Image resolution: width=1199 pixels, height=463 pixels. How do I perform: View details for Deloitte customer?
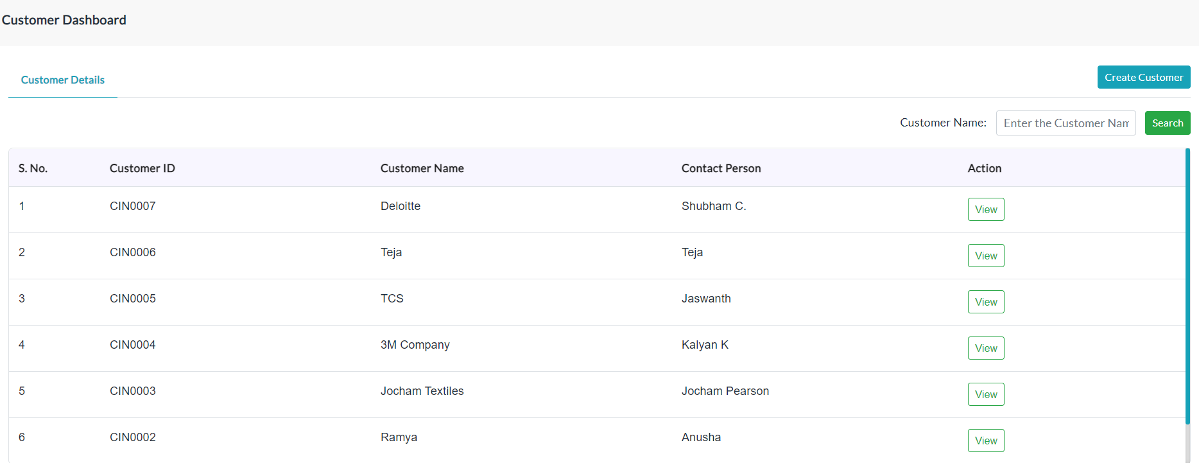[x=986, y=209]
